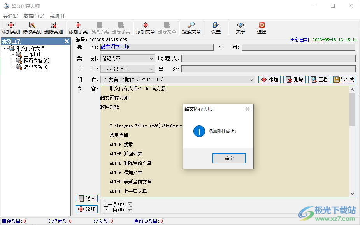Click into the 作者 author field
Screen dimensions: 360x225
pos(299,47)
